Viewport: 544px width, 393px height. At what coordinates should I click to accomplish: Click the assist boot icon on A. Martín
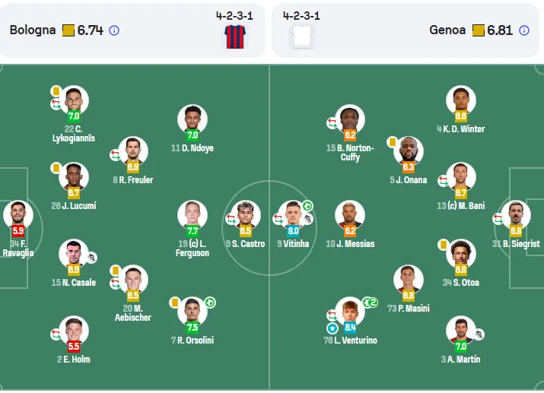479,334
